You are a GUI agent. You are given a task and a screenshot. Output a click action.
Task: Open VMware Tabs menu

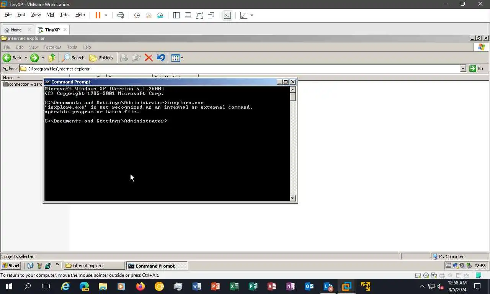pos(65,15)
